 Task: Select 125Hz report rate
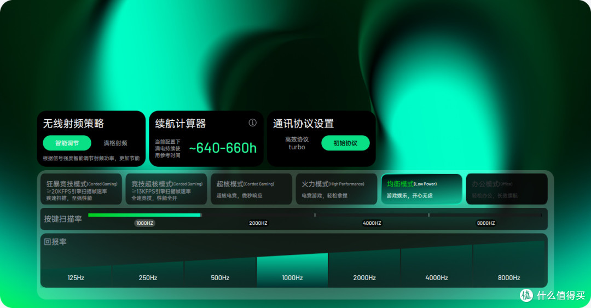(76, 276)
